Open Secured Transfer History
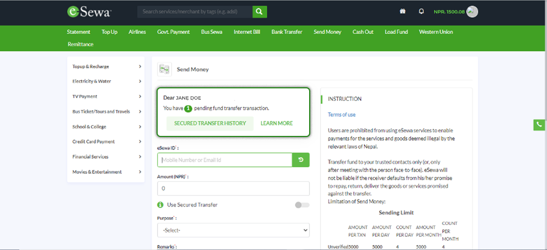Screen dimensions: 547x250 210,123
